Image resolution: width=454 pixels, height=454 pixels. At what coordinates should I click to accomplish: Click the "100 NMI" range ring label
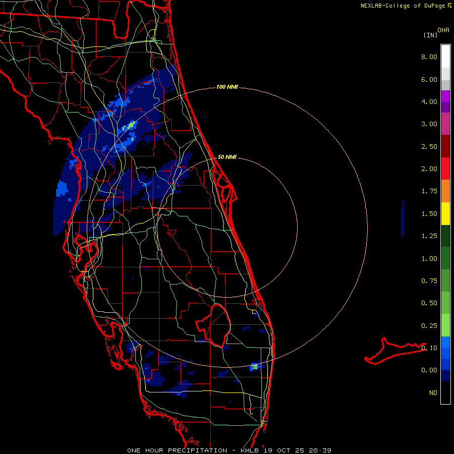coord(227,87)
